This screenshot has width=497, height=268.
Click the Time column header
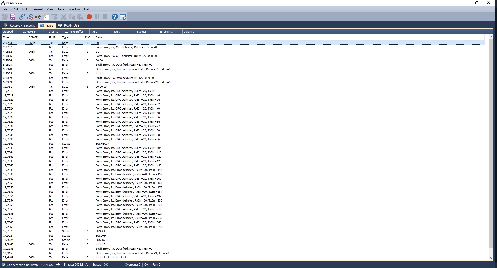click(x=14, y=37)
